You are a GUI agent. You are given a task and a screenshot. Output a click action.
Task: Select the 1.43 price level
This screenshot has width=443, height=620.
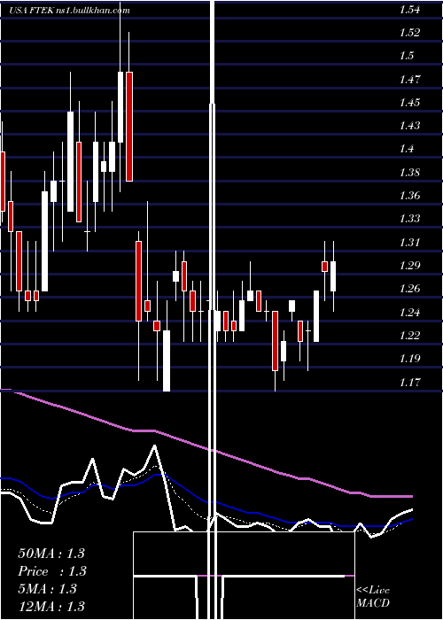pyautogui.click(x=409, y=126)
